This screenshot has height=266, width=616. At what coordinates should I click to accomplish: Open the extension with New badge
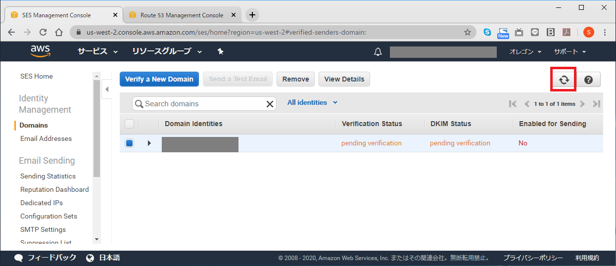[503, 33]
